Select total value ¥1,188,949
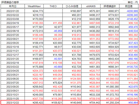The width and height of the screenshot is (139, 105). point(112,91)
